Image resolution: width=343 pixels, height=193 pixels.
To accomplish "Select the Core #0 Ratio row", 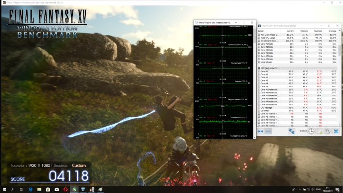I will tap(297, 44).
